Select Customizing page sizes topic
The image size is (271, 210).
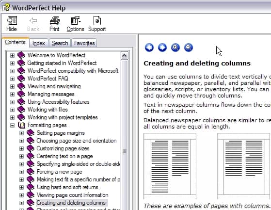[63, 148]
